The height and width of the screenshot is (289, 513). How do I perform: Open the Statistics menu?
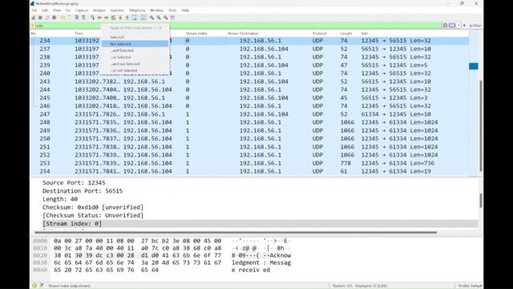(x=117, y=10)
